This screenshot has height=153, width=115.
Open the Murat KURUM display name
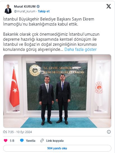click(25, 6)
